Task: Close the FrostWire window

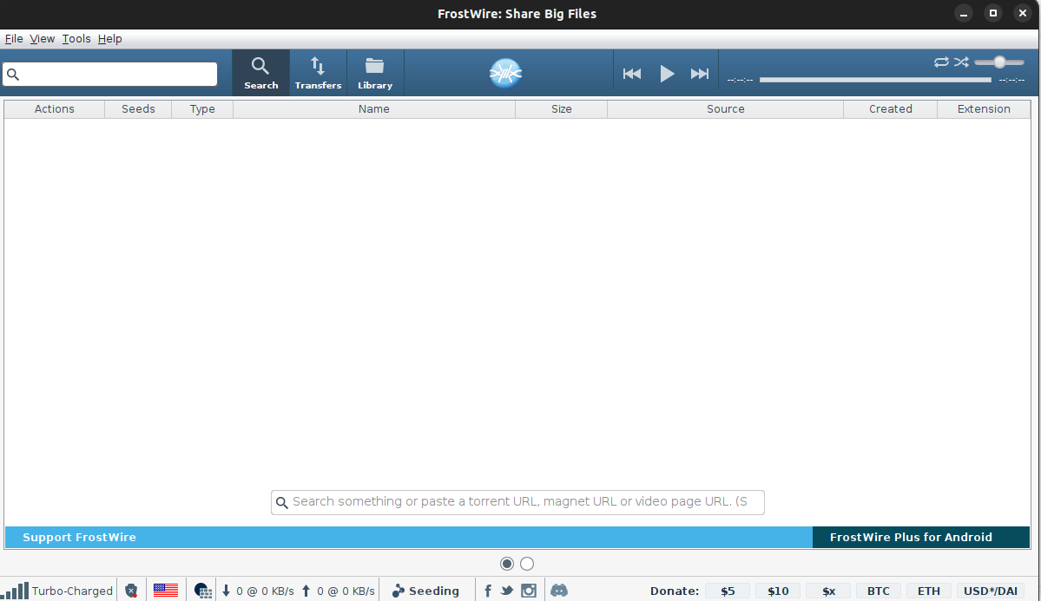Action: (1023, 13)
